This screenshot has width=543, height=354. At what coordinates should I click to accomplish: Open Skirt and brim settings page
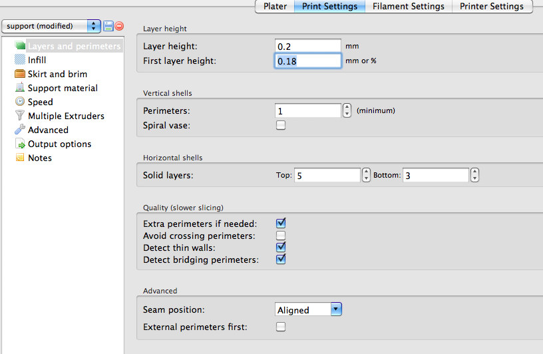pyautogui.click(x=57, y=74)
